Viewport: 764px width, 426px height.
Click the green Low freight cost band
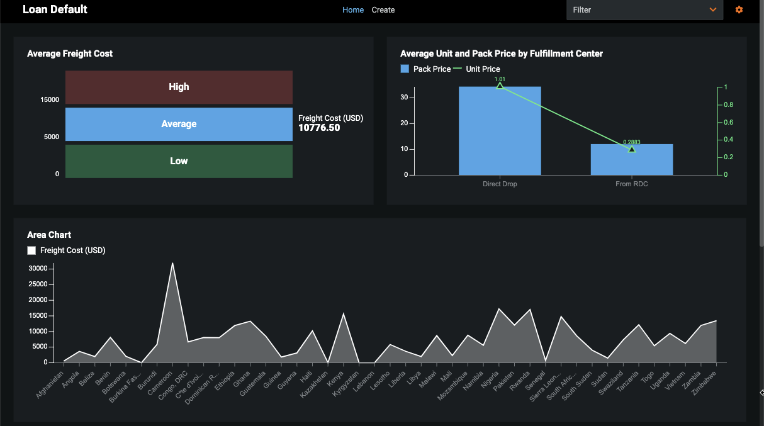tap(179, 161)
